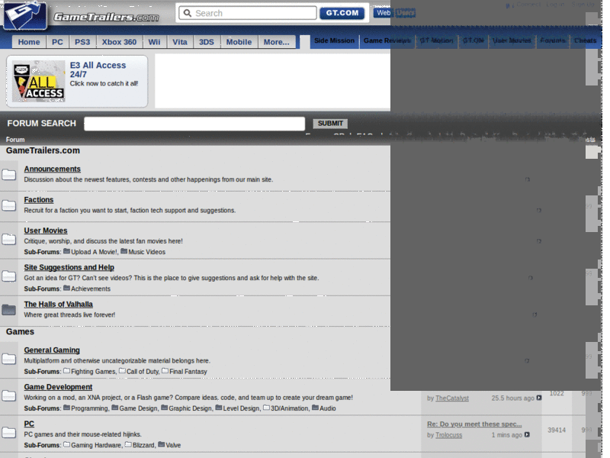Click the Call of Duty sub-forum folder icon
The image size is (610, 458).
pyautogui.click(x=122, y=371)
